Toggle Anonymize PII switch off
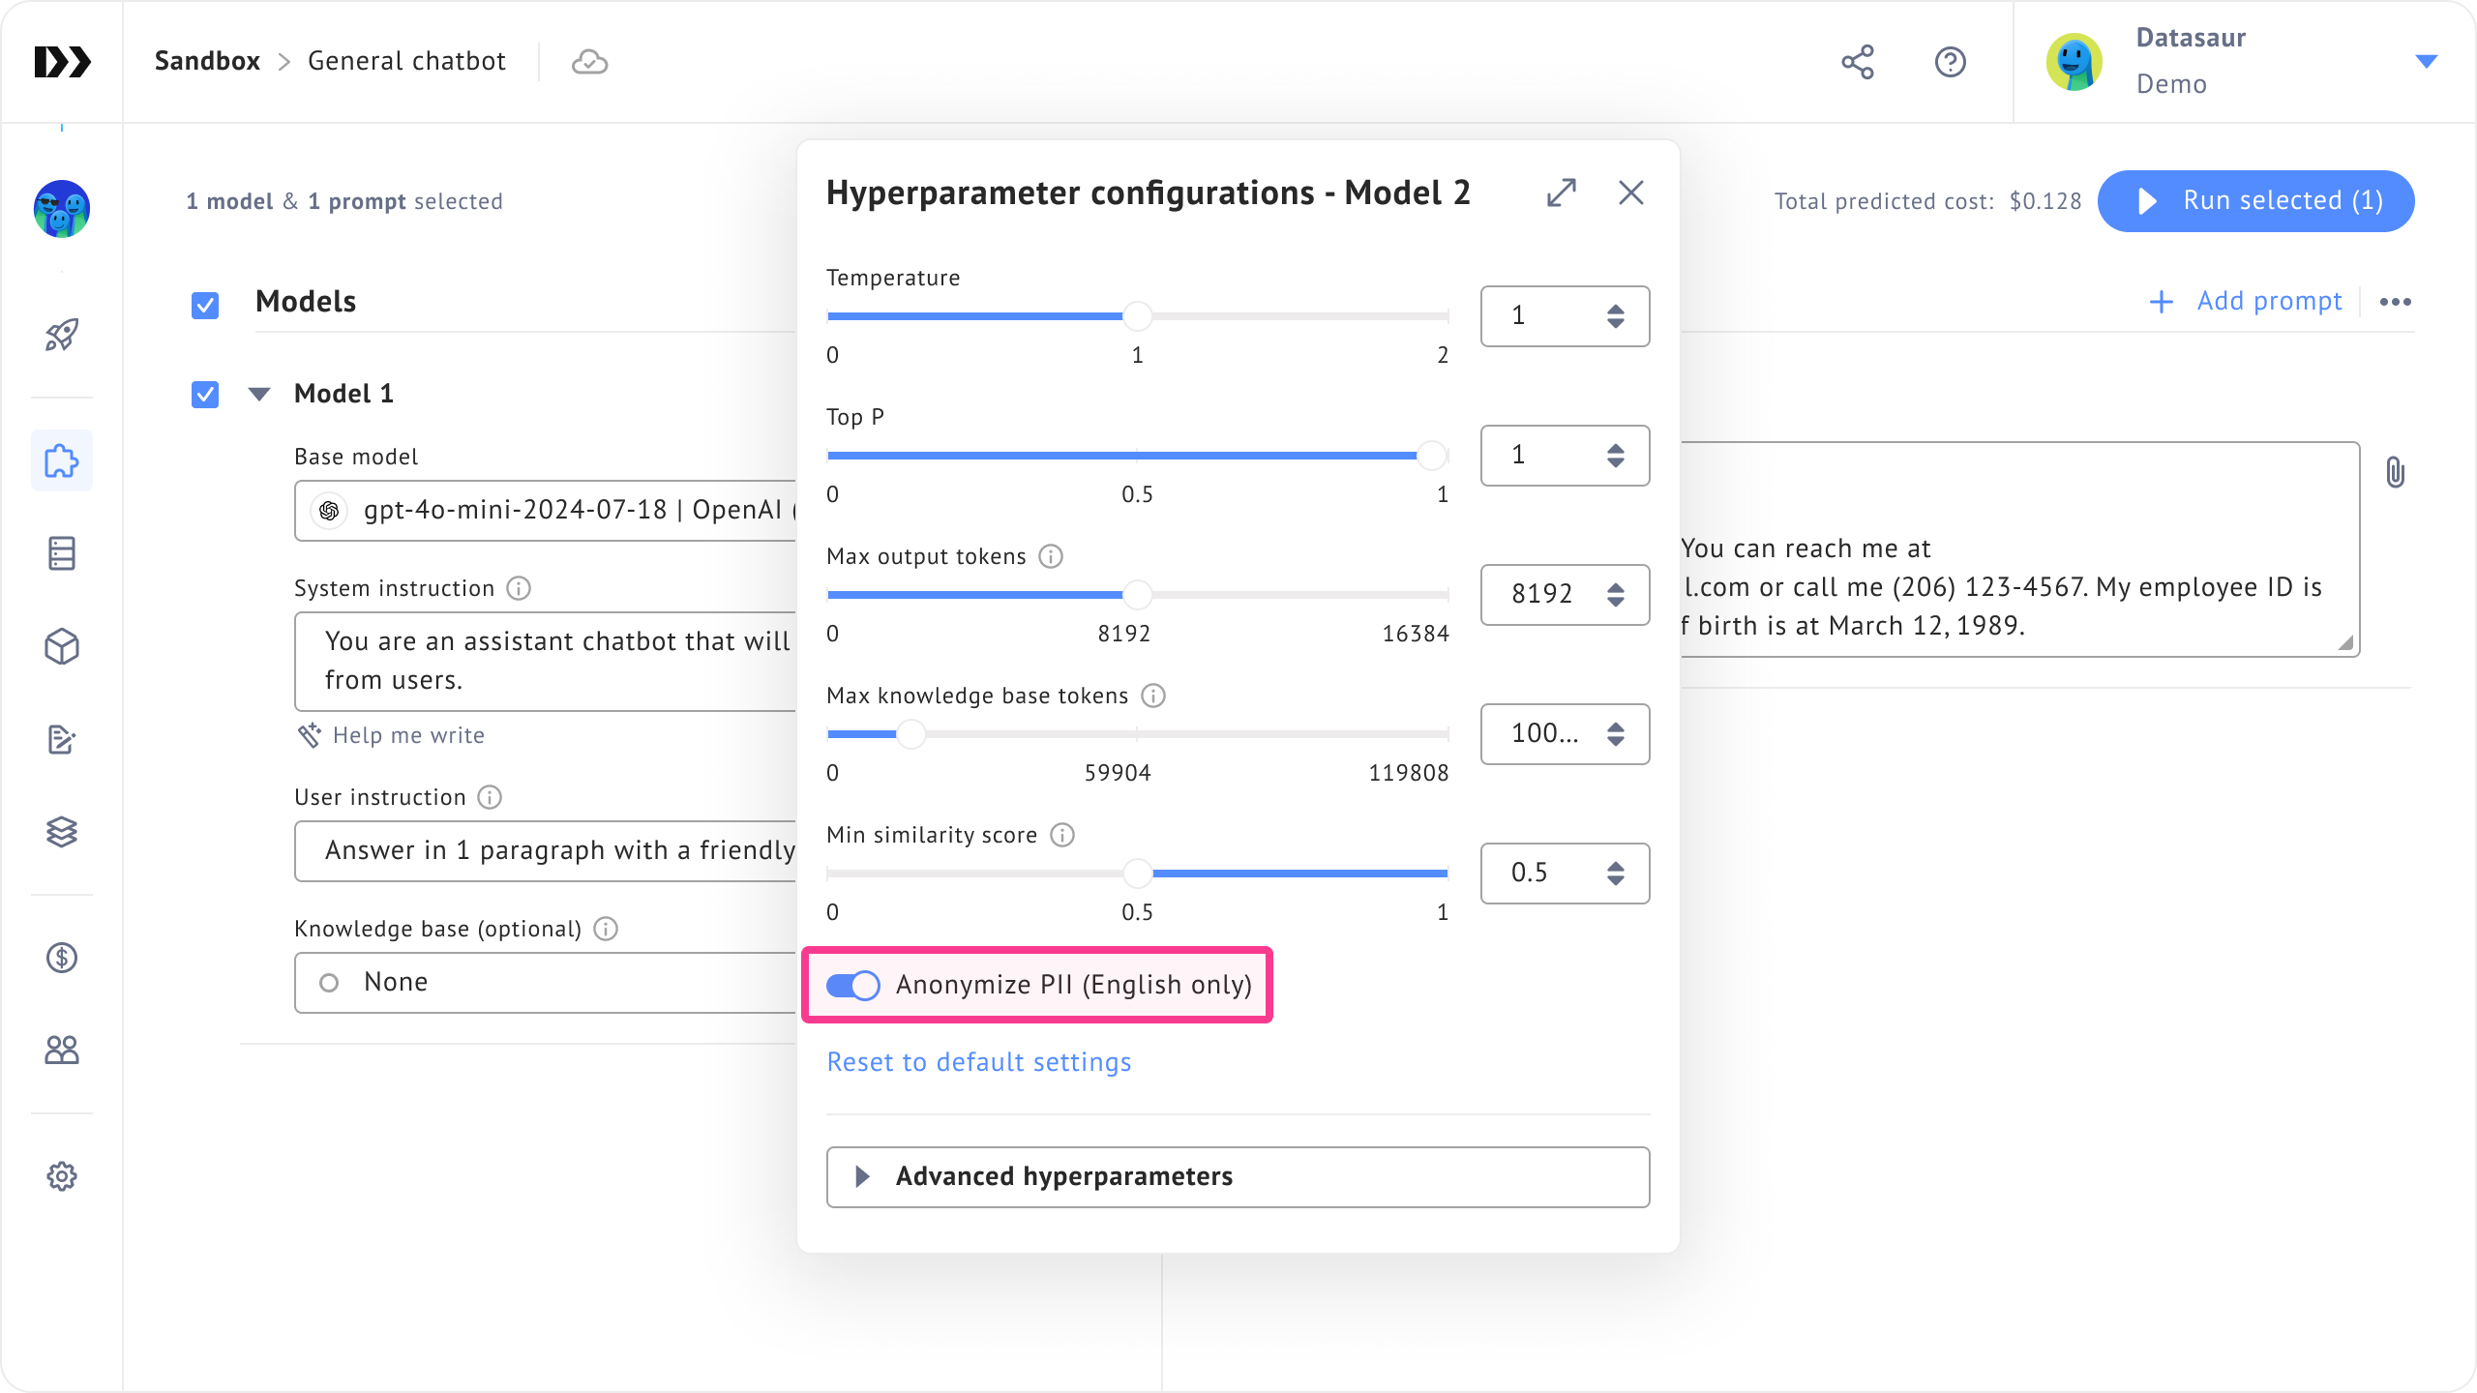This screenshot has height=1393, width=2477. click(x=852, y=985)
